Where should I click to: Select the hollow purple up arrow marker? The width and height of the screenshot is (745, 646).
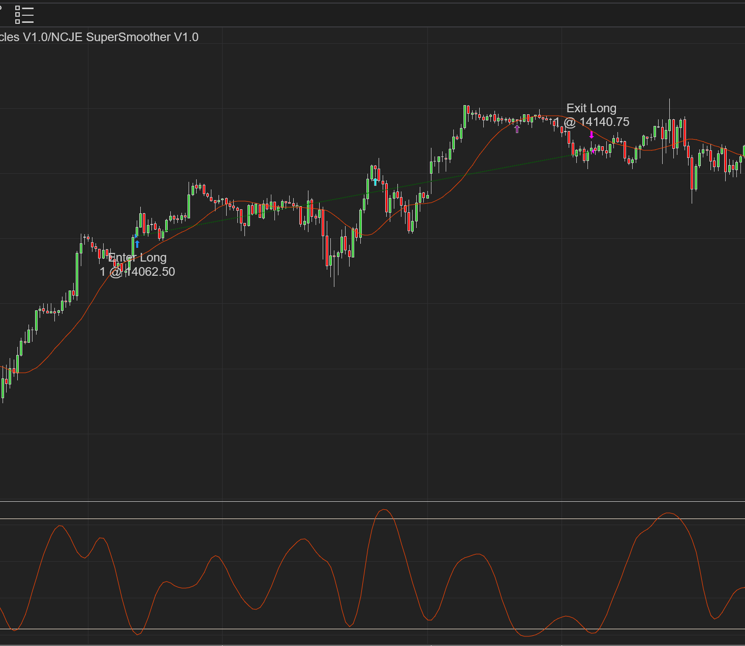coord(517,129)
